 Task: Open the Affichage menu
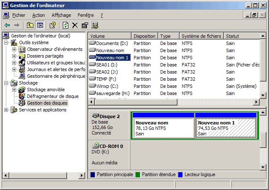pyautogui.click(x=61, y=15)
